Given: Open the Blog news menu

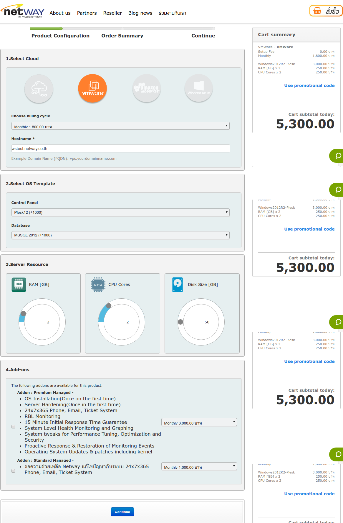Looking at the screenshot, I should click(x=140, y=13).
